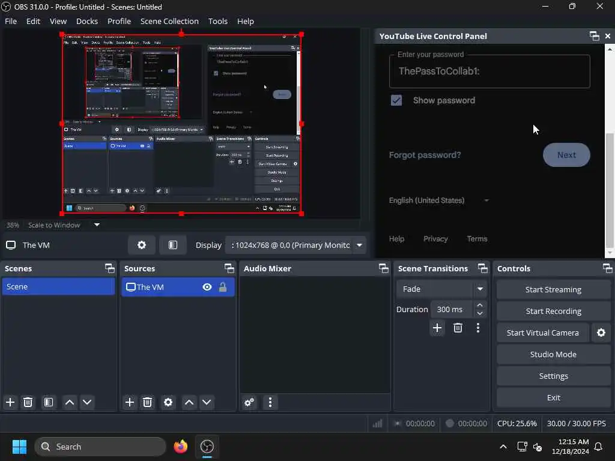Click the YouTube panel vertical scrollbar thumb
This screenshot has width=615, height=461.
point(610,190)
